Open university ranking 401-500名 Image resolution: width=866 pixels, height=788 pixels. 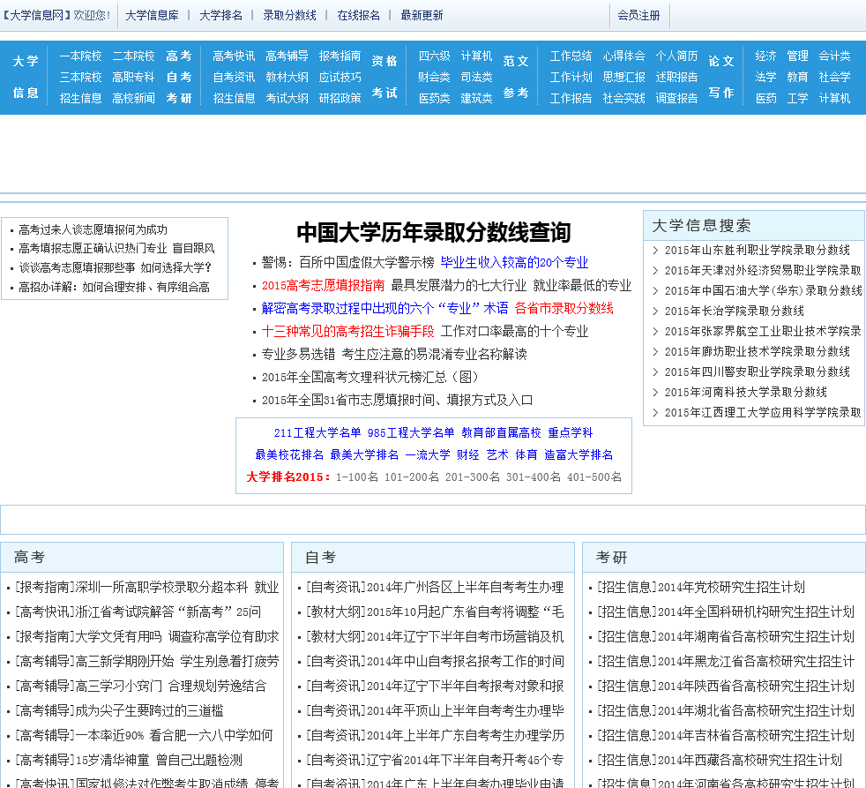point(594,477)
